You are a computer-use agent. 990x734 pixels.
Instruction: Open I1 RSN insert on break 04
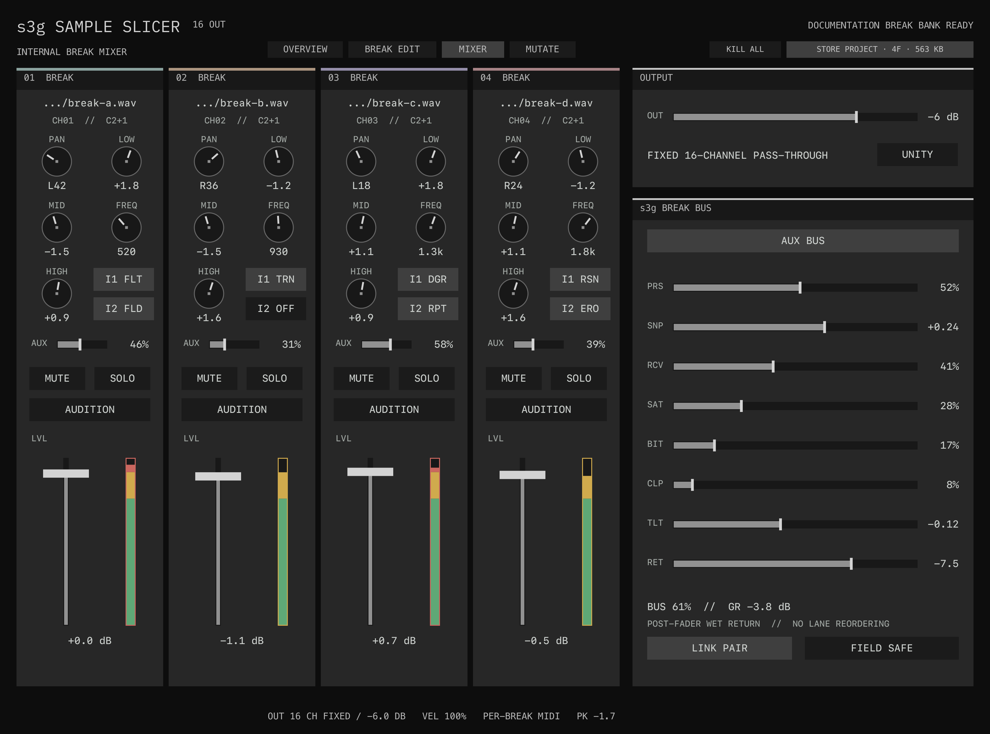click(x=580, y=280)
